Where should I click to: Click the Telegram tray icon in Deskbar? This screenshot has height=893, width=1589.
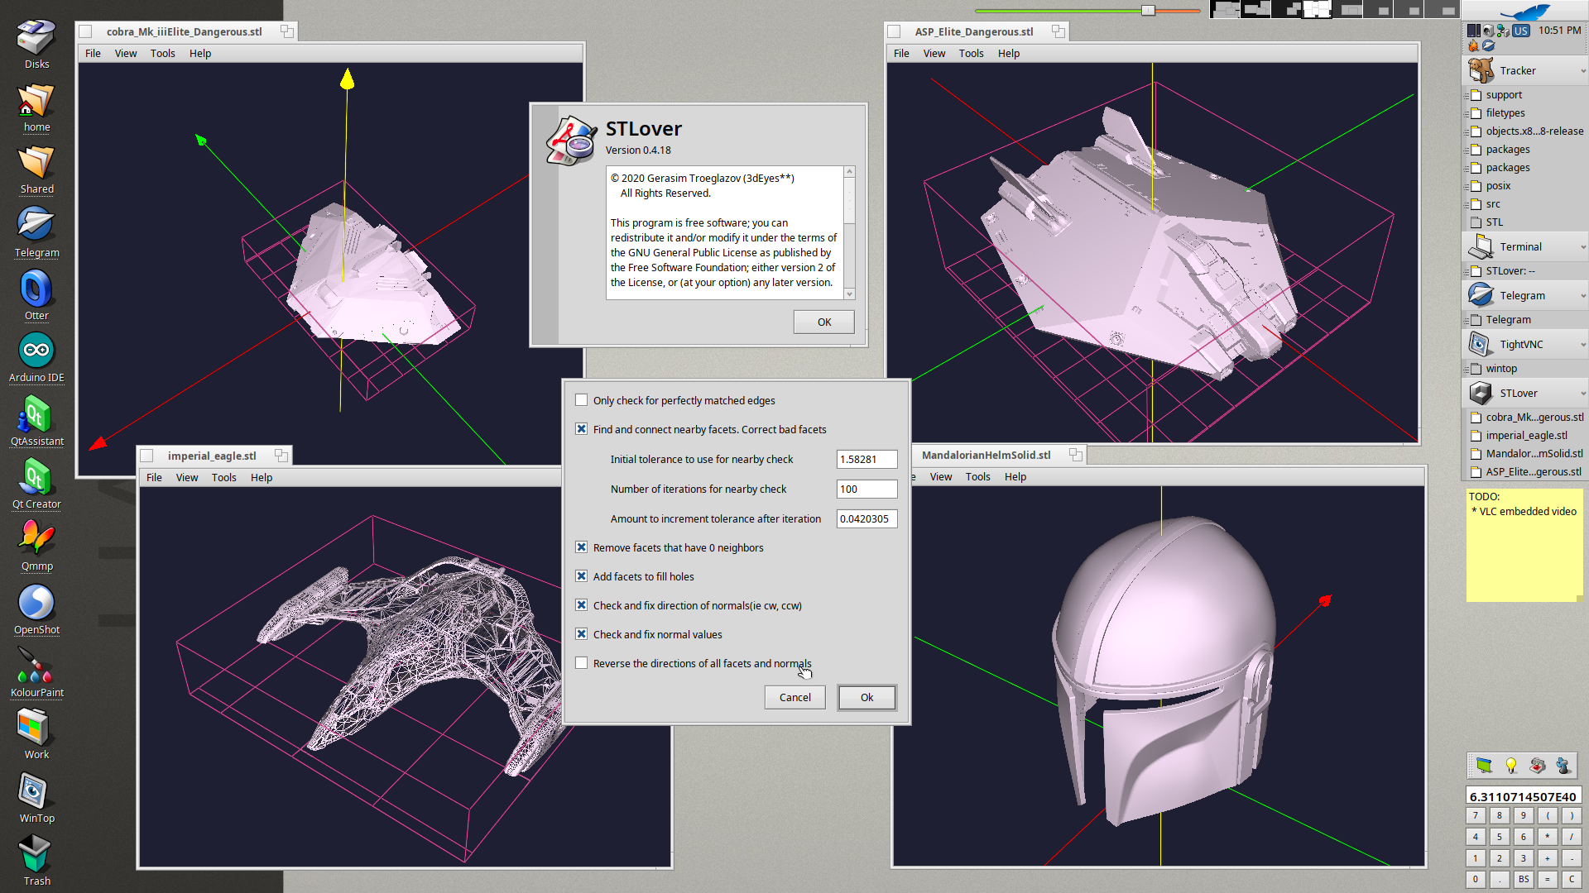(x=1488, y=45)
